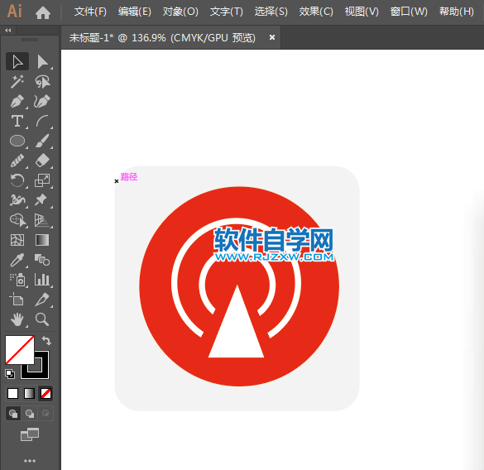Select the Symbol Sprayer tool
This screenshot has width=484, height=470.
17,280
